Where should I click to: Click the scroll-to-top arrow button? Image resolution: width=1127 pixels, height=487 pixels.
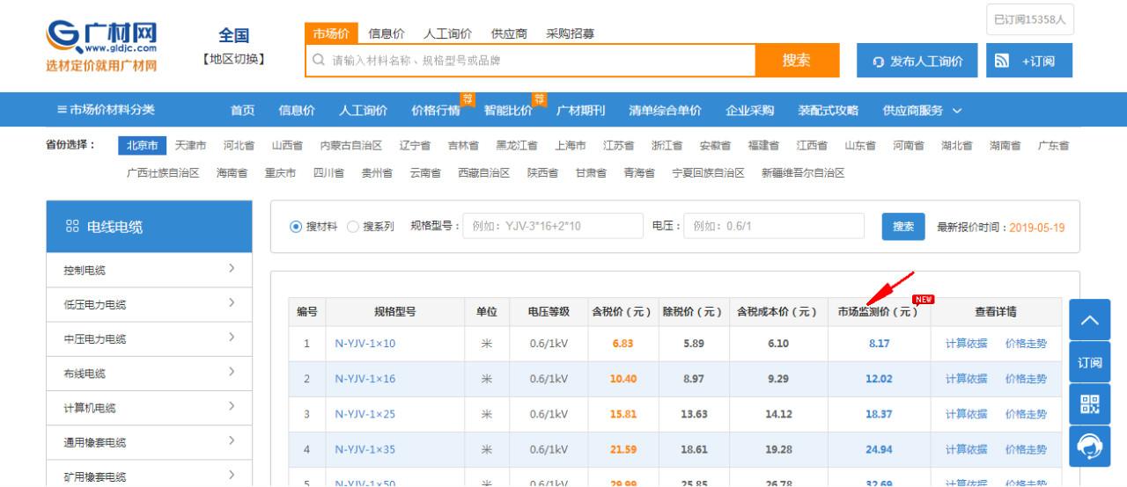[x=1089, y=320]
